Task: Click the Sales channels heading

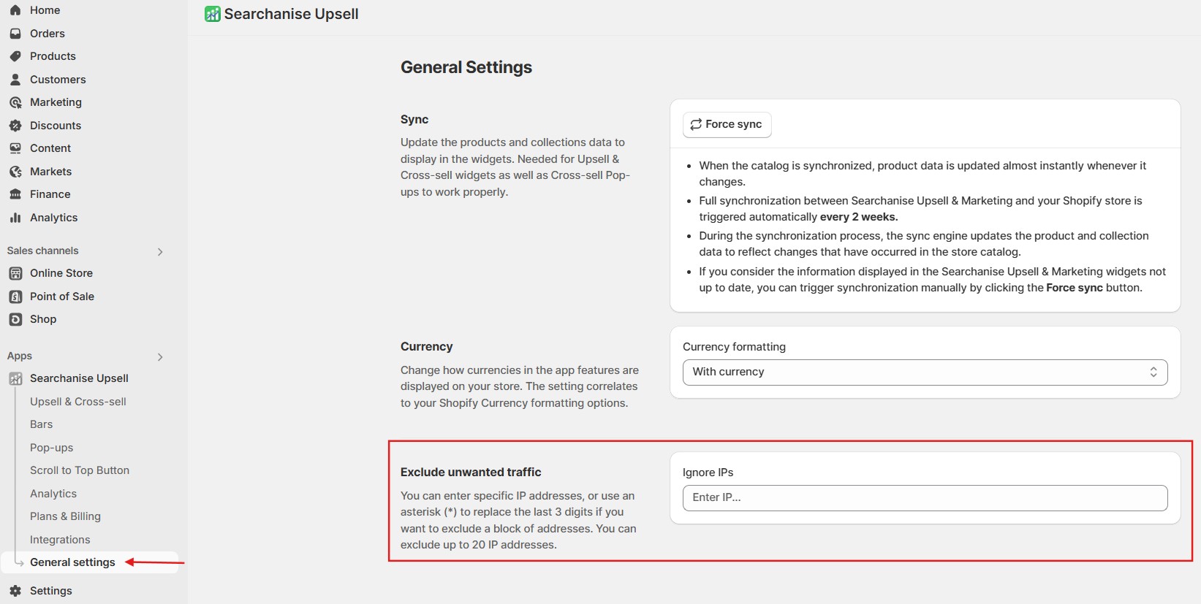Action: tap(42, 251)
